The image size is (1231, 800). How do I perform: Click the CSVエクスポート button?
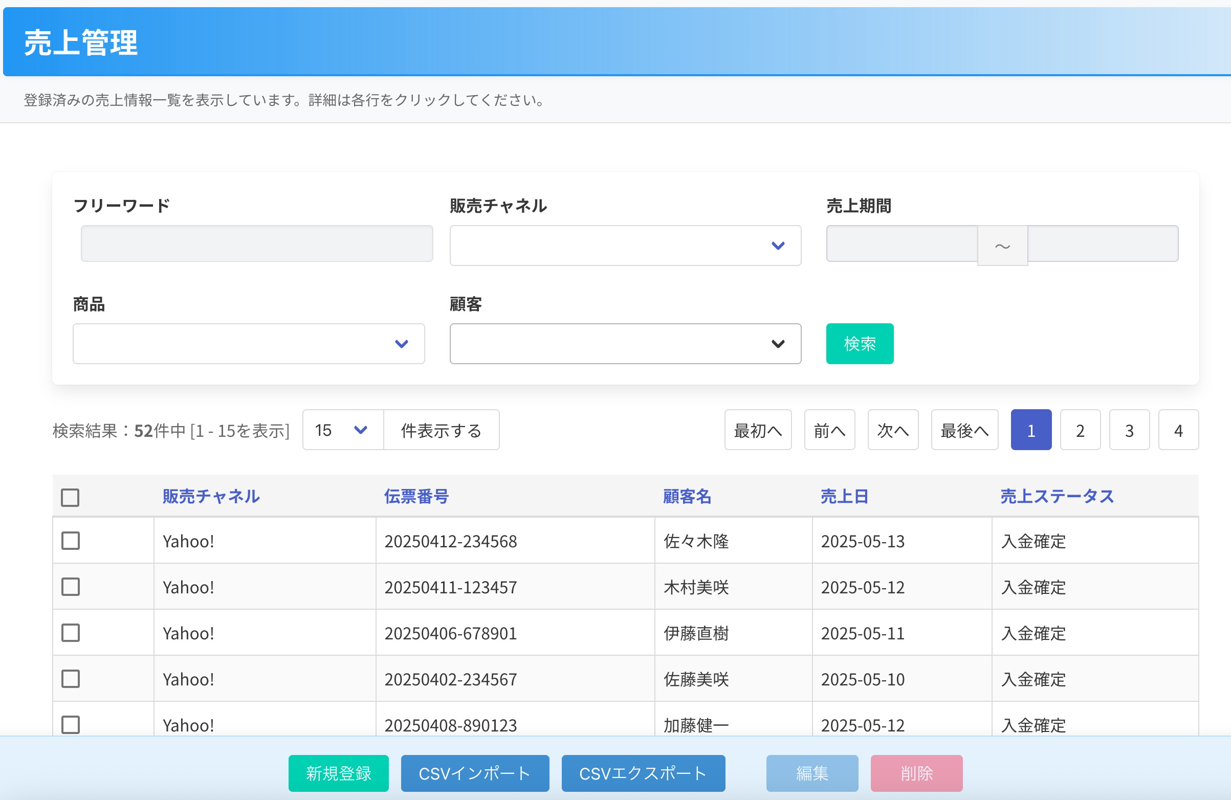click(643, 773)
